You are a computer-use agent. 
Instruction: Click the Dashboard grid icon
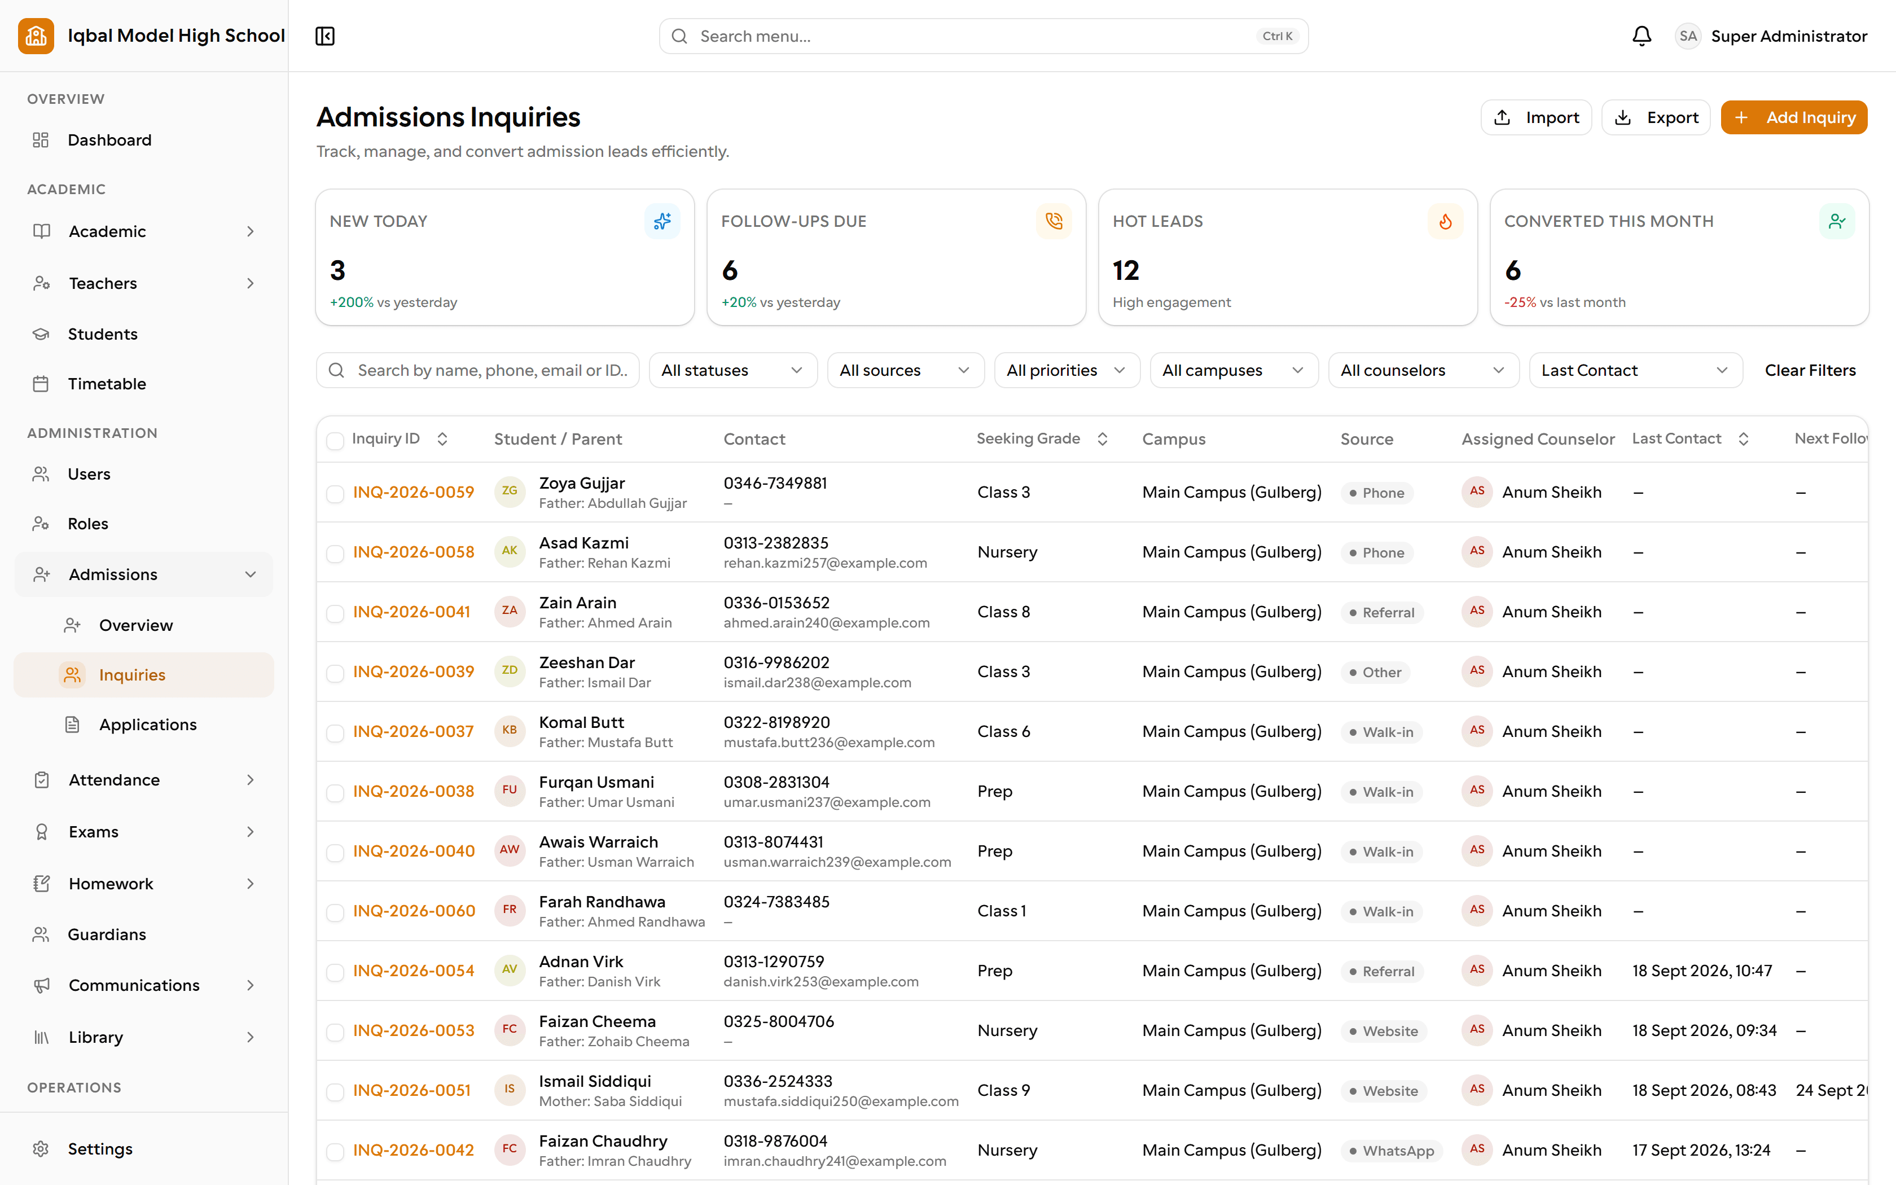click(41, 141)
